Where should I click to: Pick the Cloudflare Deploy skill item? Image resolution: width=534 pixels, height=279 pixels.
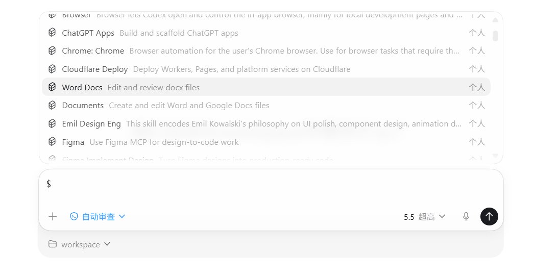point(266,69)
